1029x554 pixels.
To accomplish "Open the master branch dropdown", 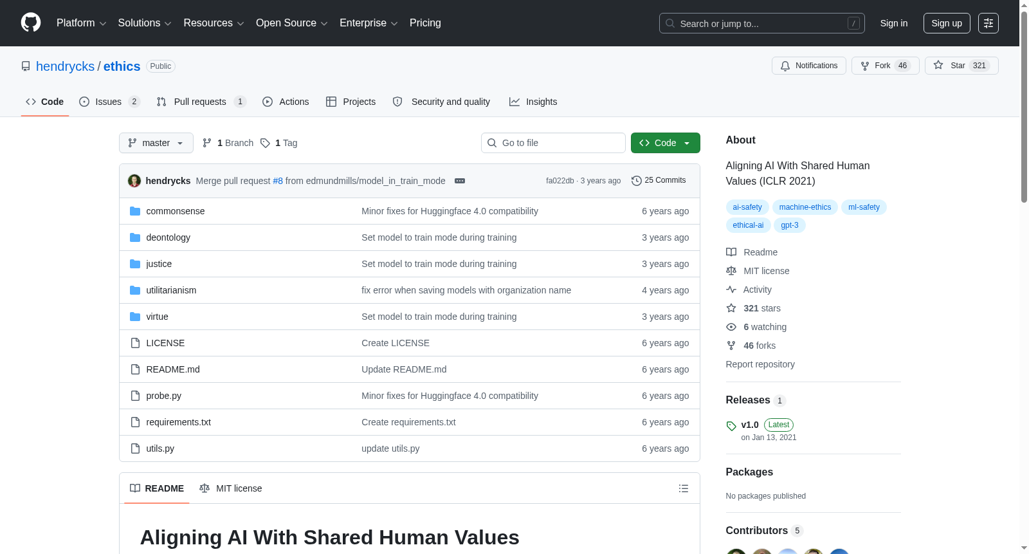I will click(156, 143).
